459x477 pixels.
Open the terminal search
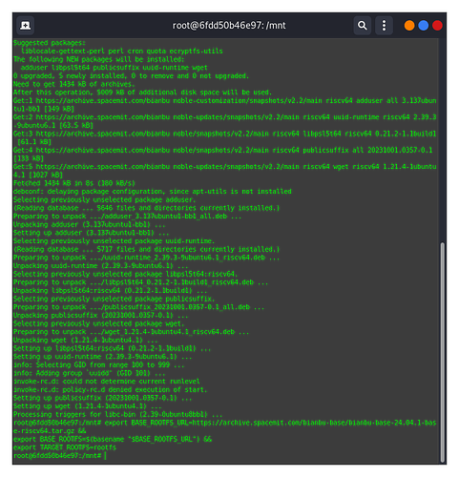(x=363, y=26)
